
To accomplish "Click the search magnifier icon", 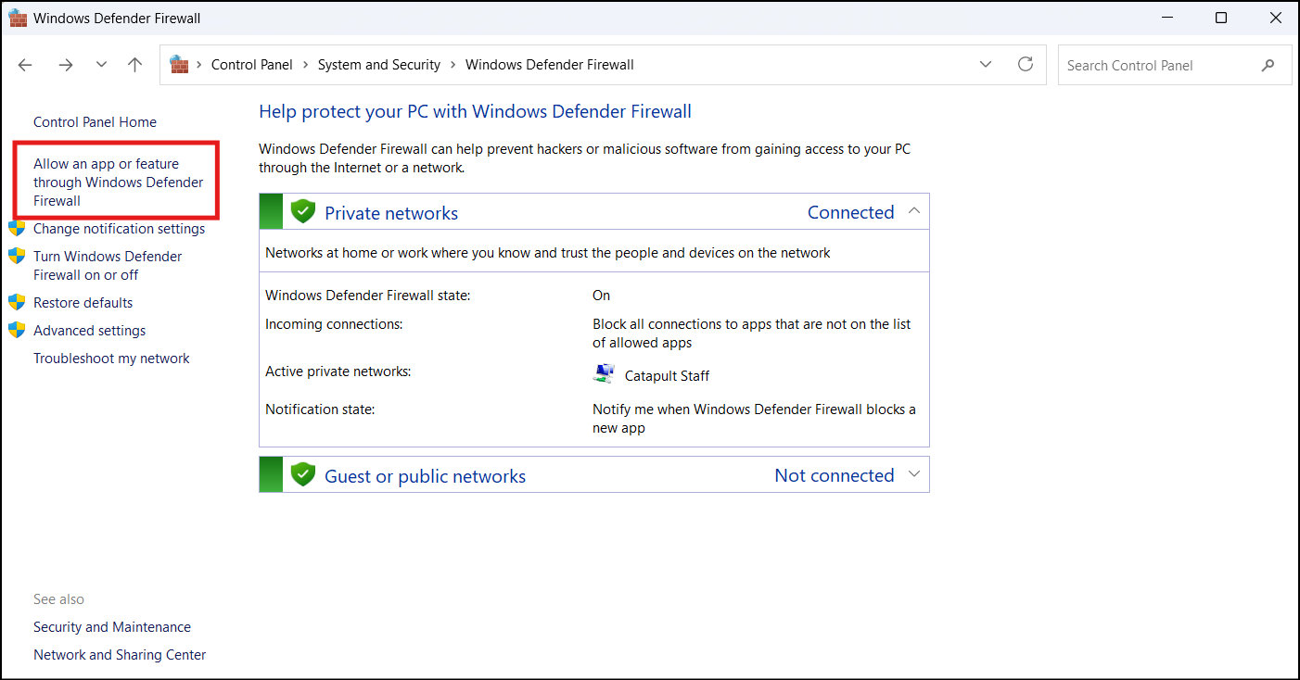I will pos(1268,66).
